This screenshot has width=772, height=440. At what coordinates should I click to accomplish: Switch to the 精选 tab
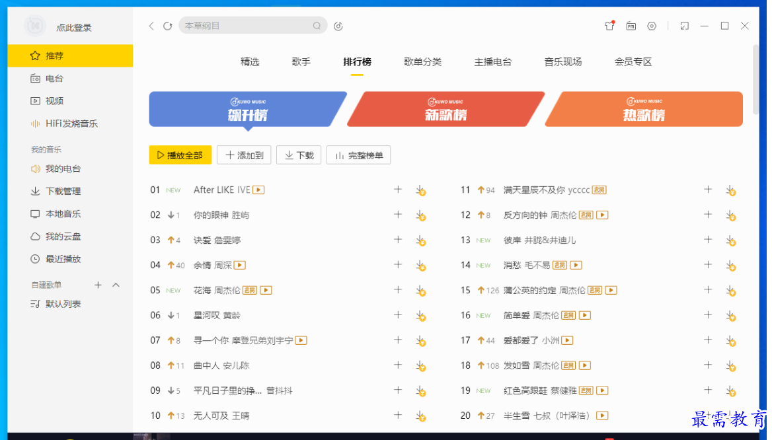tap(250, 62)
